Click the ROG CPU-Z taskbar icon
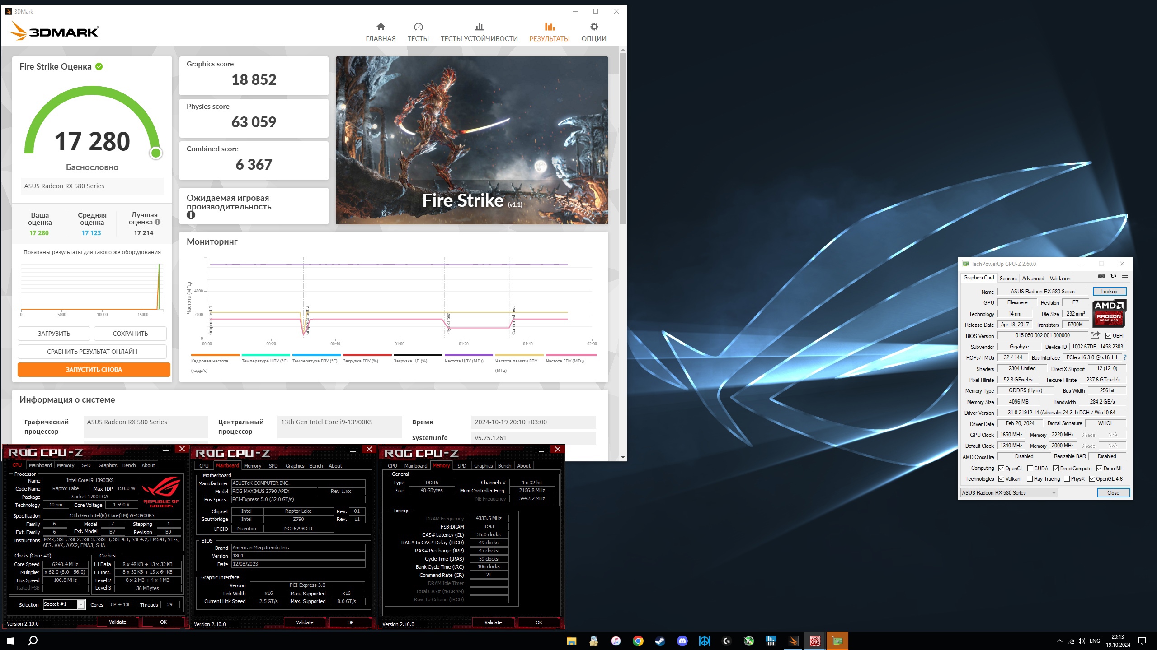This screenshot has height=650, width=1157. tap(815, 641)
